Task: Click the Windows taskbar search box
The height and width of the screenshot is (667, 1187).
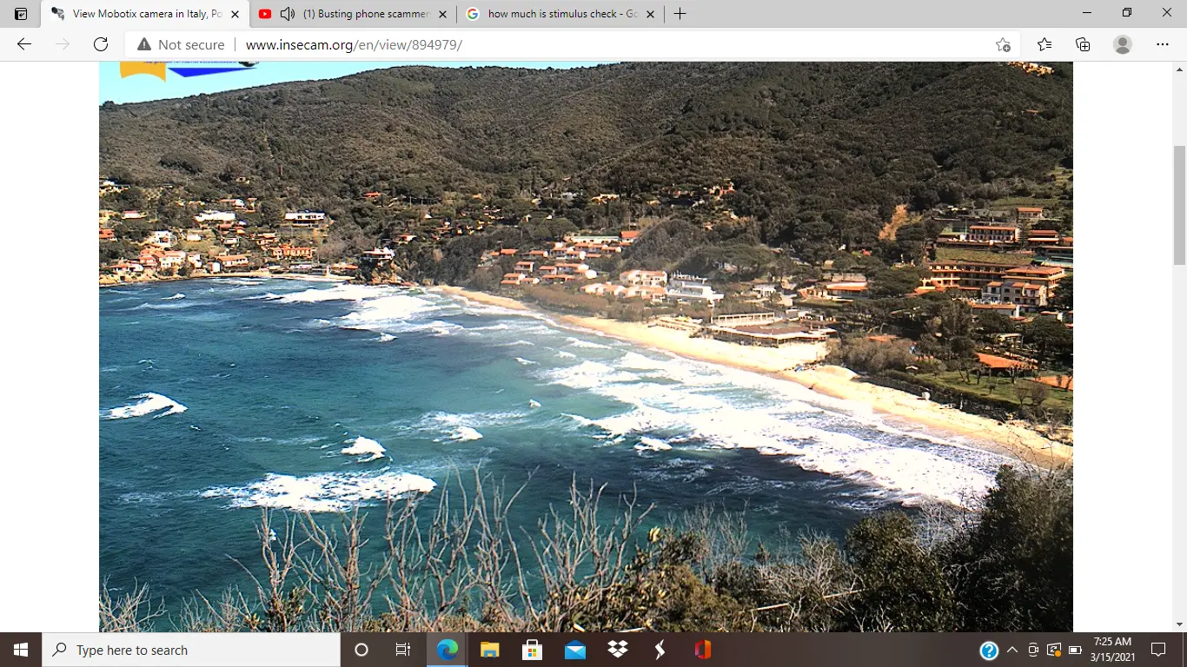Action: (191, 650)
